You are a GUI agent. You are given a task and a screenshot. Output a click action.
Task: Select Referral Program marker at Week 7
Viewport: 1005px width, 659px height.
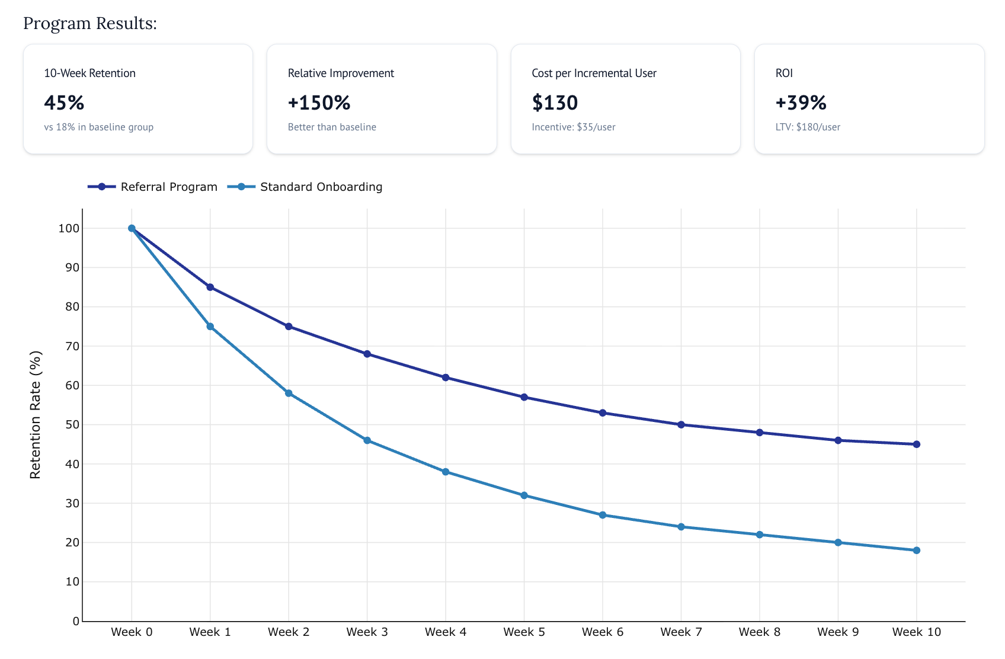click(x=681, y=425)
